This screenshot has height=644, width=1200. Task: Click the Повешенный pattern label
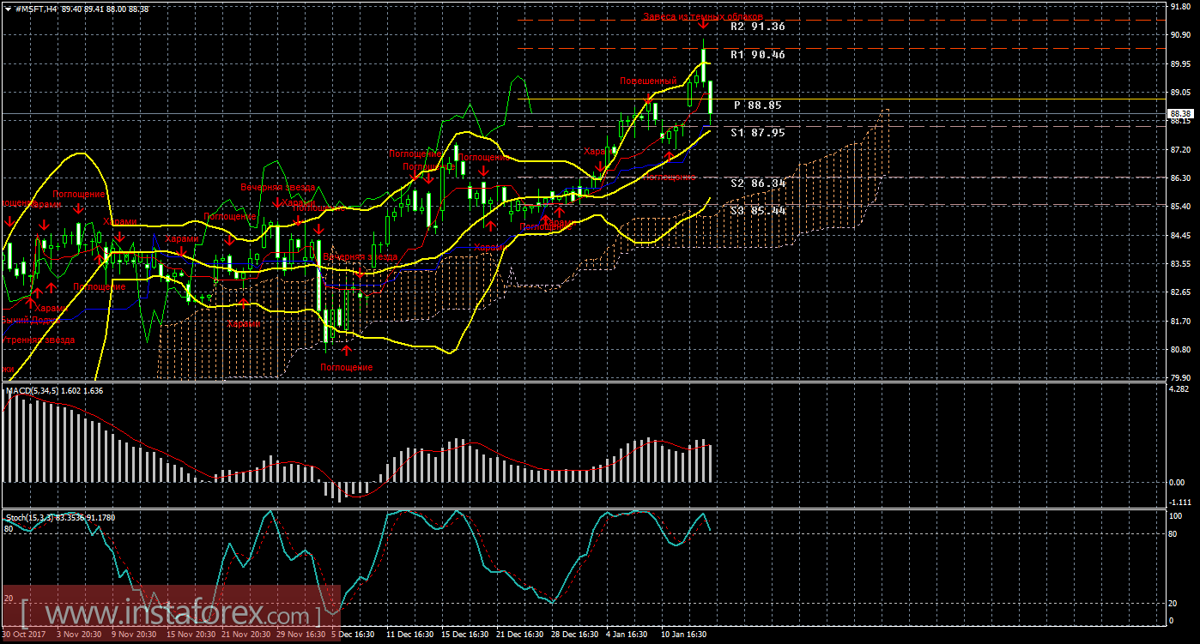[x=649, y=81]
